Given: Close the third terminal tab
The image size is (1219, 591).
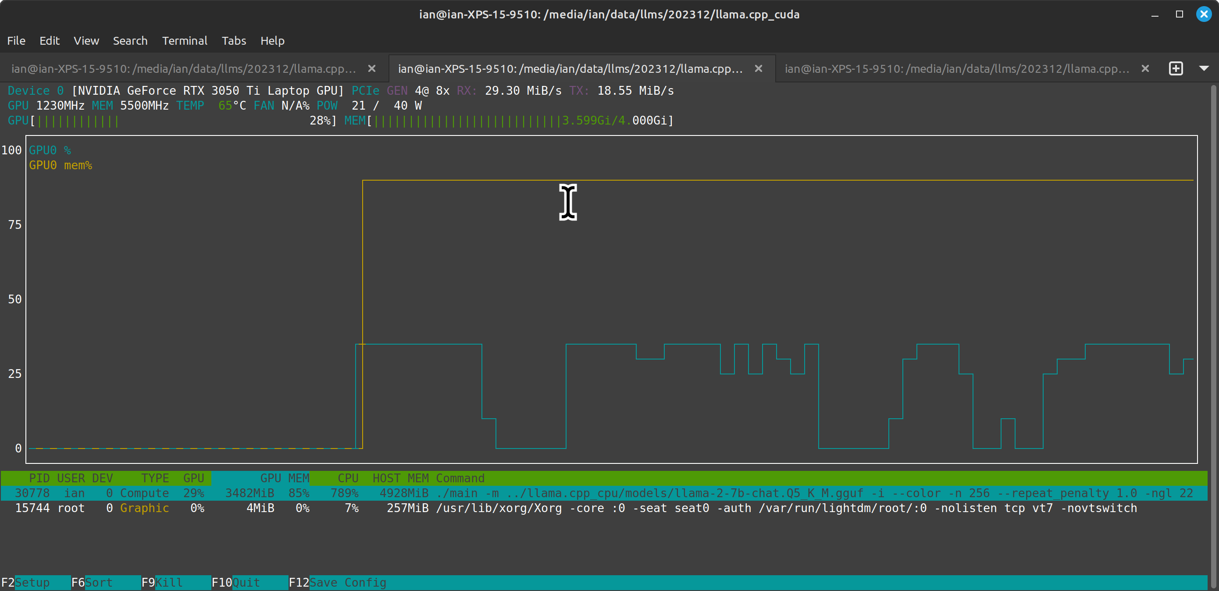Looking at the screenshot, I should 1145,68.
